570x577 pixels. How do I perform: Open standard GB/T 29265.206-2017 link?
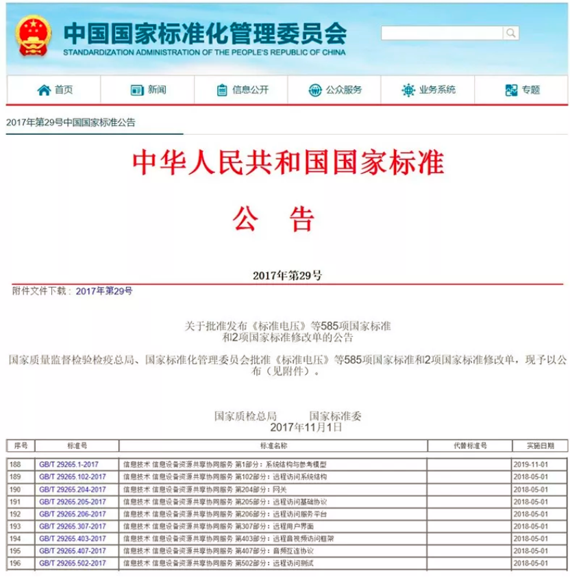click(x=73, y=514)
